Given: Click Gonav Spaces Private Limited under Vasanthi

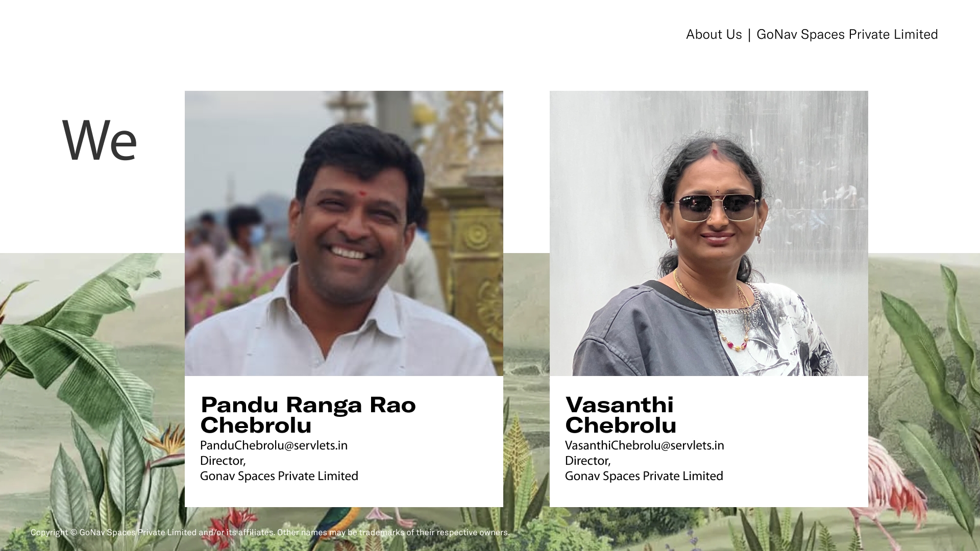Looking at the screenshot, I should tap(644, 477).
